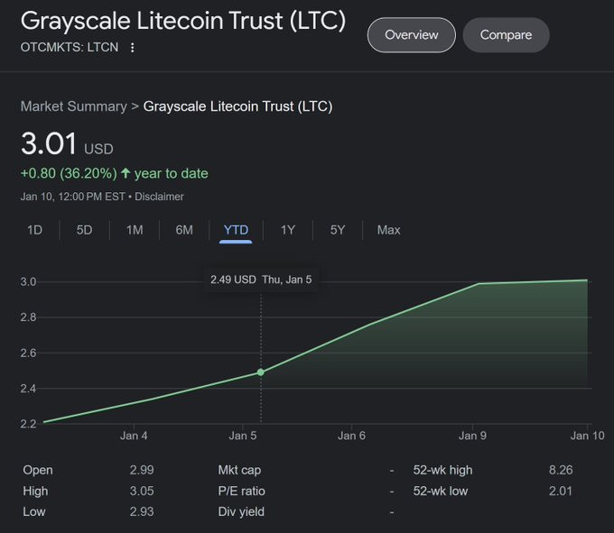
Task: Switch chart to Max range
Action: point(388,230)
